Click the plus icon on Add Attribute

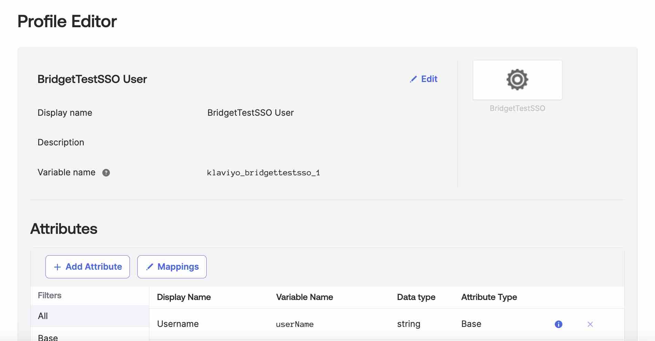57,267
